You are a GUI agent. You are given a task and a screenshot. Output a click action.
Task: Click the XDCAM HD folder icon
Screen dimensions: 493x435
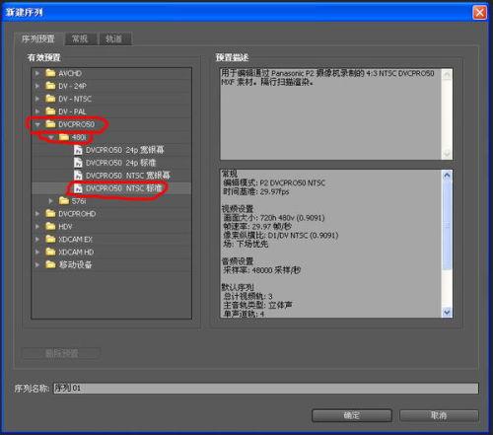(x=50, y=252)
